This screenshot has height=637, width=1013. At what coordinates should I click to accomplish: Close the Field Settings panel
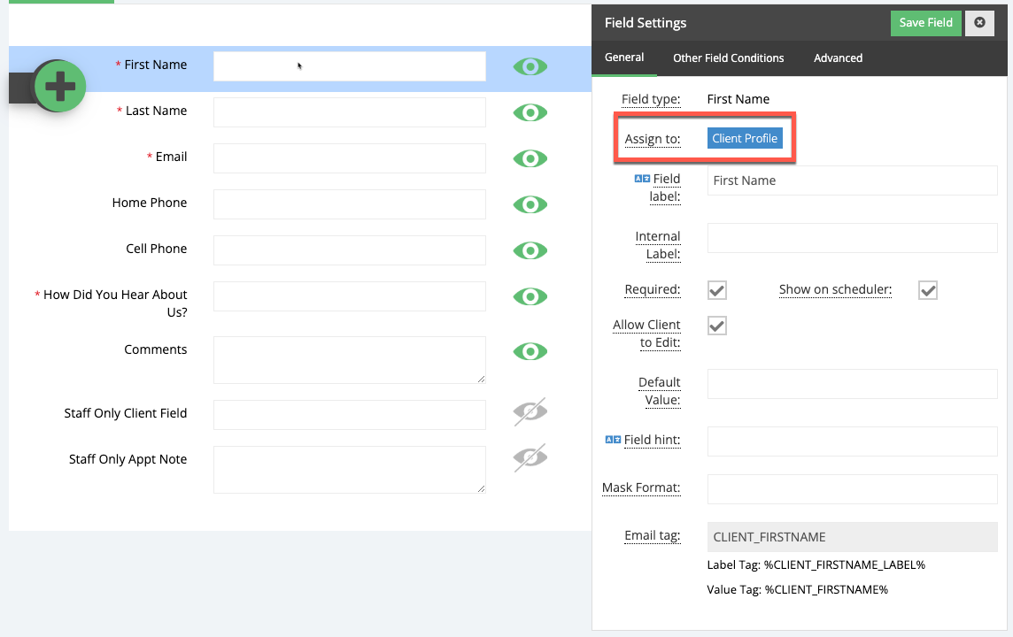click(979, 23)
